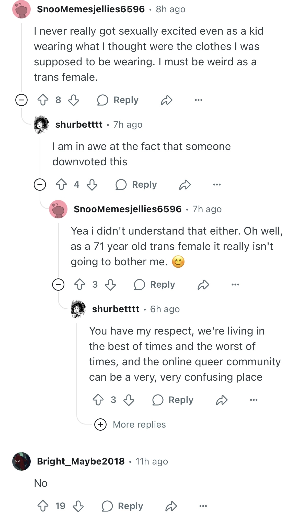Share the 'in awe' comment by shurbetttt
Viewport: 299px width, 525px height.
[185, 185]
